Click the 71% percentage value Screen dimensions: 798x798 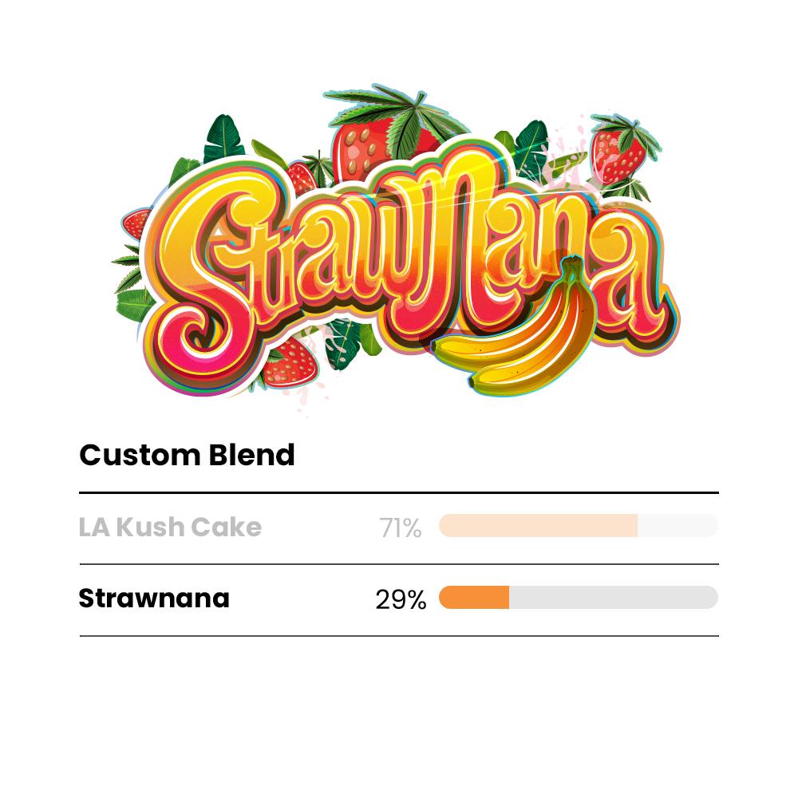point(401,528)
